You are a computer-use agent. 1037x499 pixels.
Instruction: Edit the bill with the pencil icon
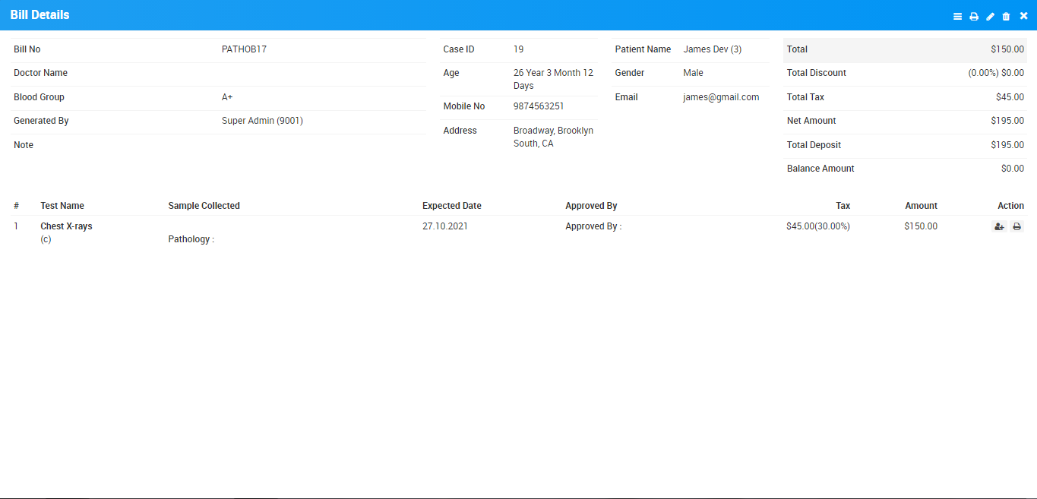click(990, 16)
